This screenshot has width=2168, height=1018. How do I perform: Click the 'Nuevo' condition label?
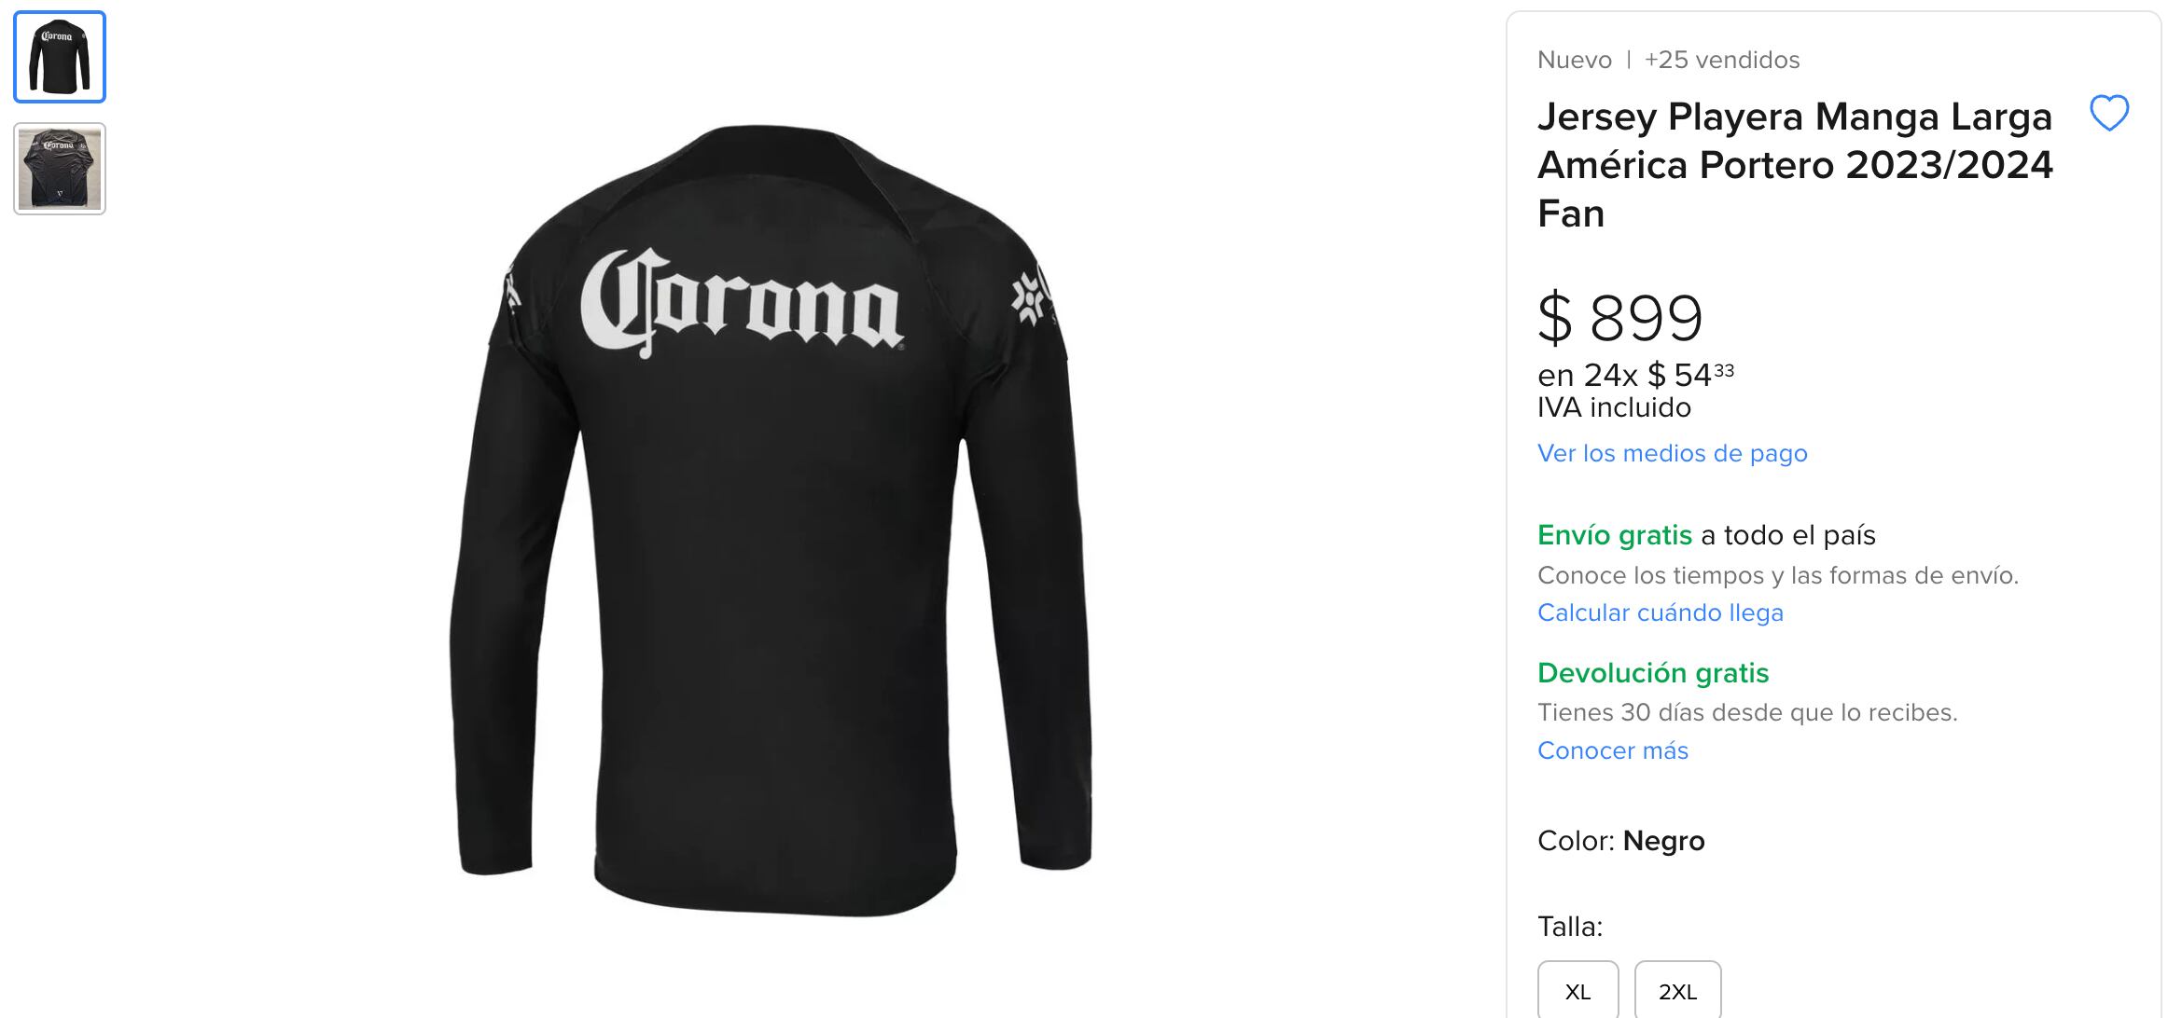pos(1574,59)
